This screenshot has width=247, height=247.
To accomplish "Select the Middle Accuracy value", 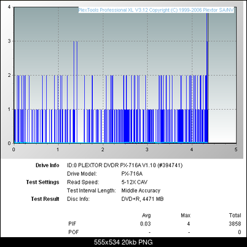I will coord(141,190).
